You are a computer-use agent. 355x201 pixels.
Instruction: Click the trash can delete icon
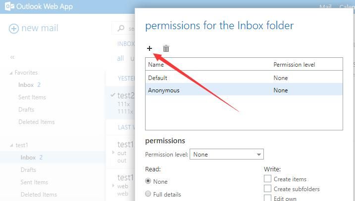click(x=166, y=48)
